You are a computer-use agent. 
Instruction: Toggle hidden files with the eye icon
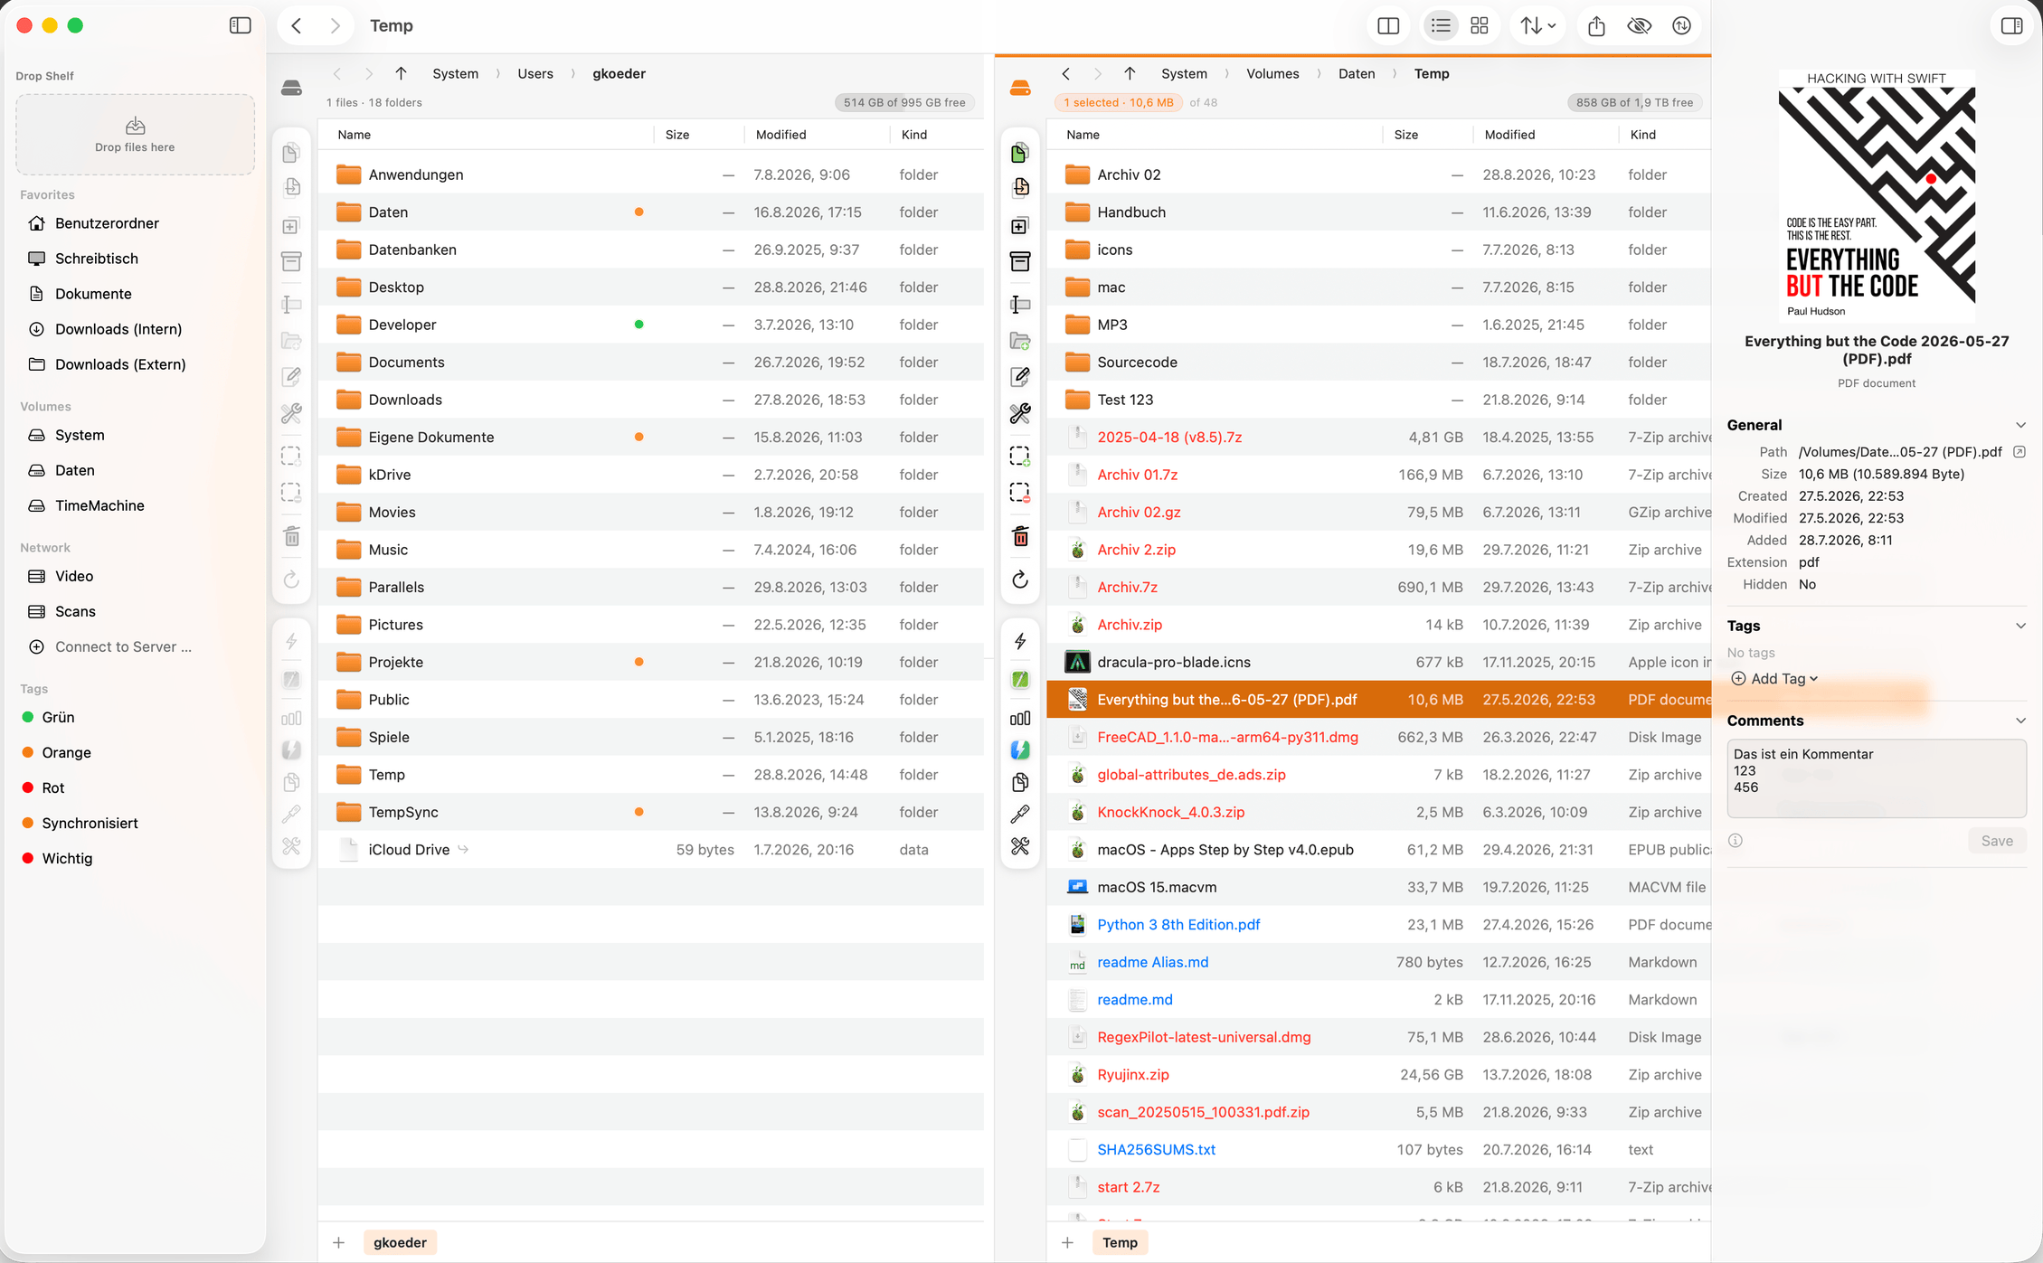(1639, 26)
